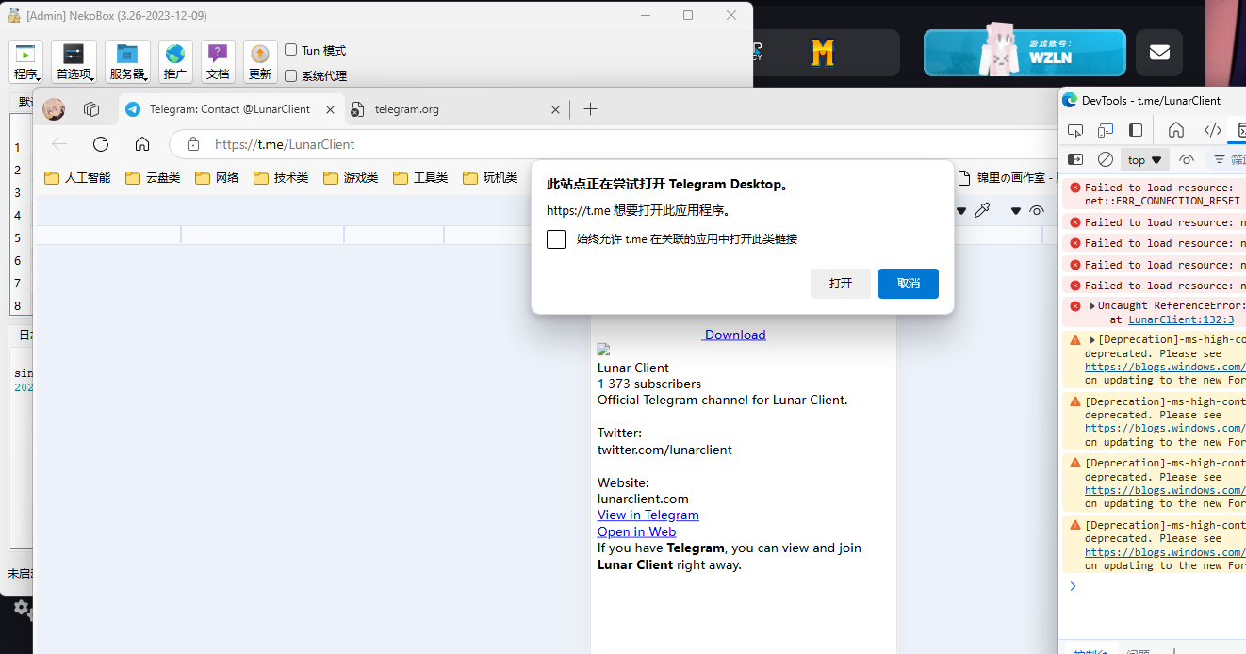Open the DevTools Welcome home tab
This screenshot has height=654, width=1246.
pyautogui.click(x=1176, y=130)
